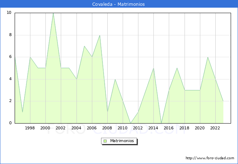Click the y-axis label 0
The image size is (238, 164).
click(10, 123)
